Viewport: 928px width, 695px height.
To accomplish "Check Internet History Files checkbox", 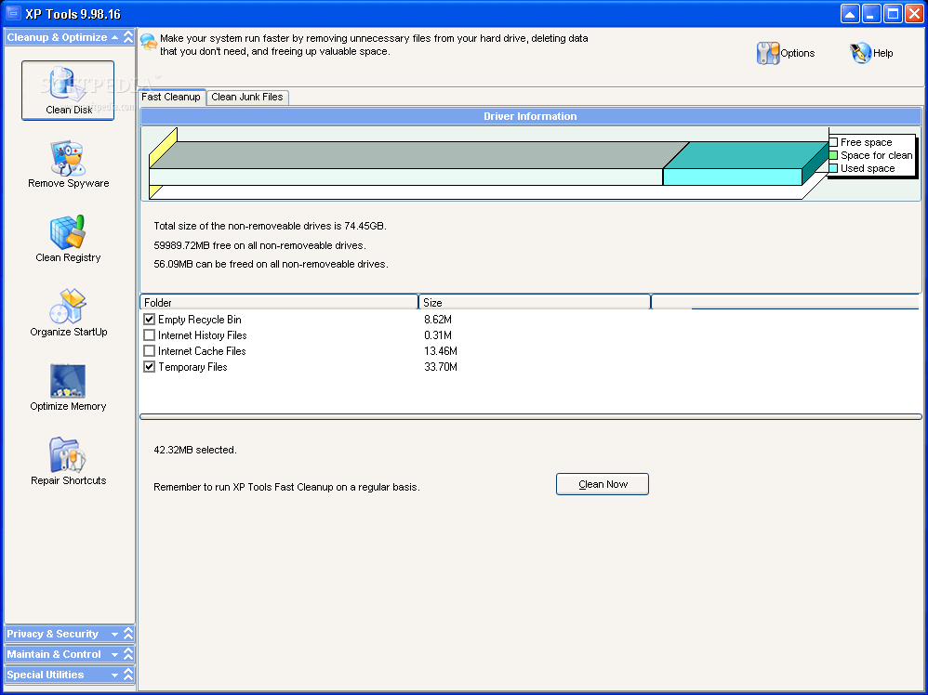I will [149, 335].
